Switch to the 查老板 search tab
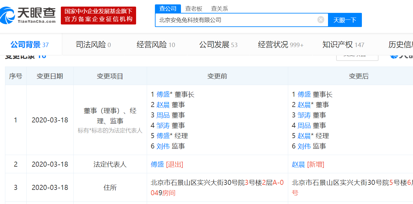 coord(194,9)
